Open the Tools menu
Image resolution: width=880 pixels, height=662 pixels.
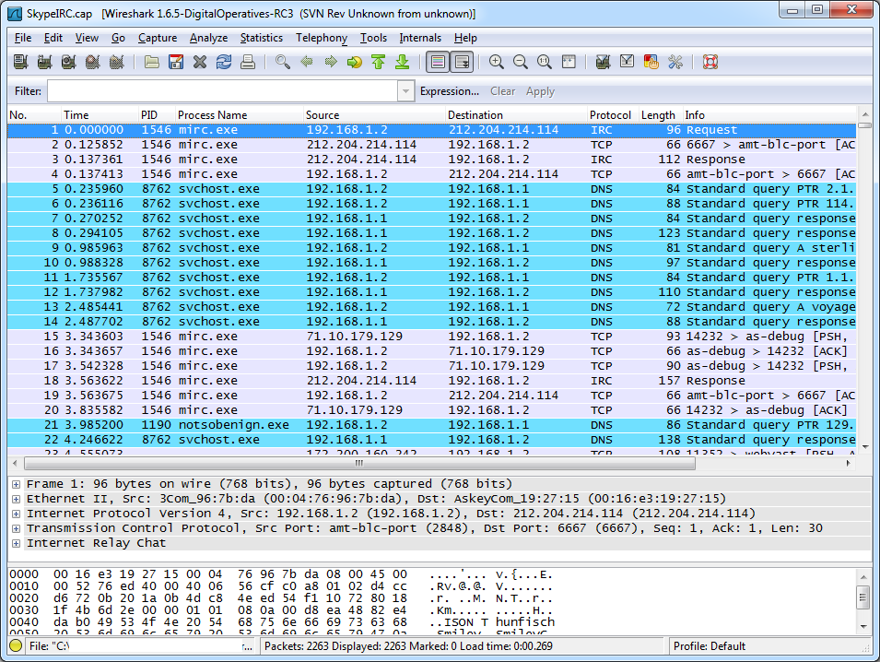[374, 38]
